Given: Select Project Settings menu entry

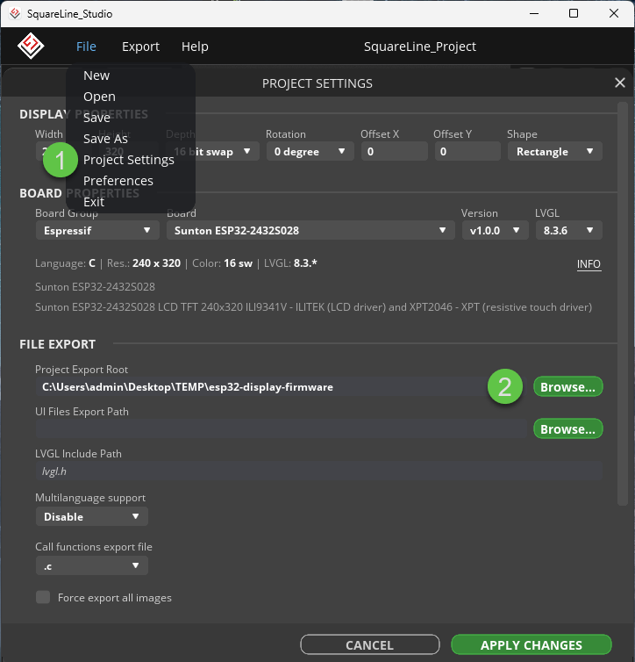Looking at the screenshot, I should [129, 160].
